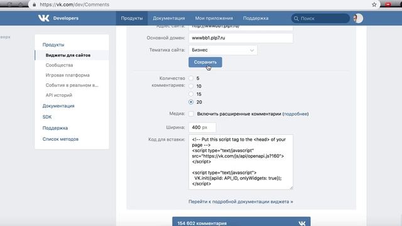
Task: Open Поддержка sidebar link
Action: coord(55,128)
